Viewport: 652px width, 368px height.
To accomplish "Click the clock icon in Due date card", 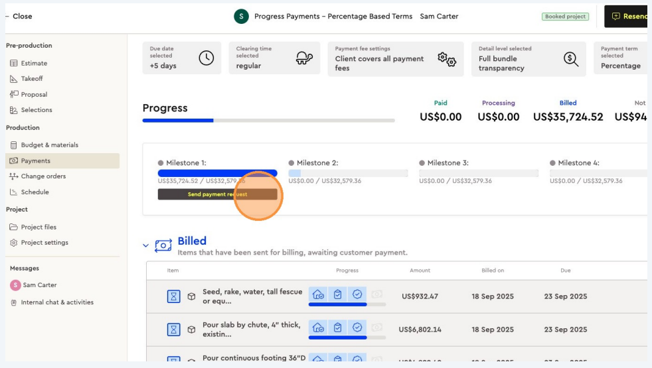I will pos(206,58).
